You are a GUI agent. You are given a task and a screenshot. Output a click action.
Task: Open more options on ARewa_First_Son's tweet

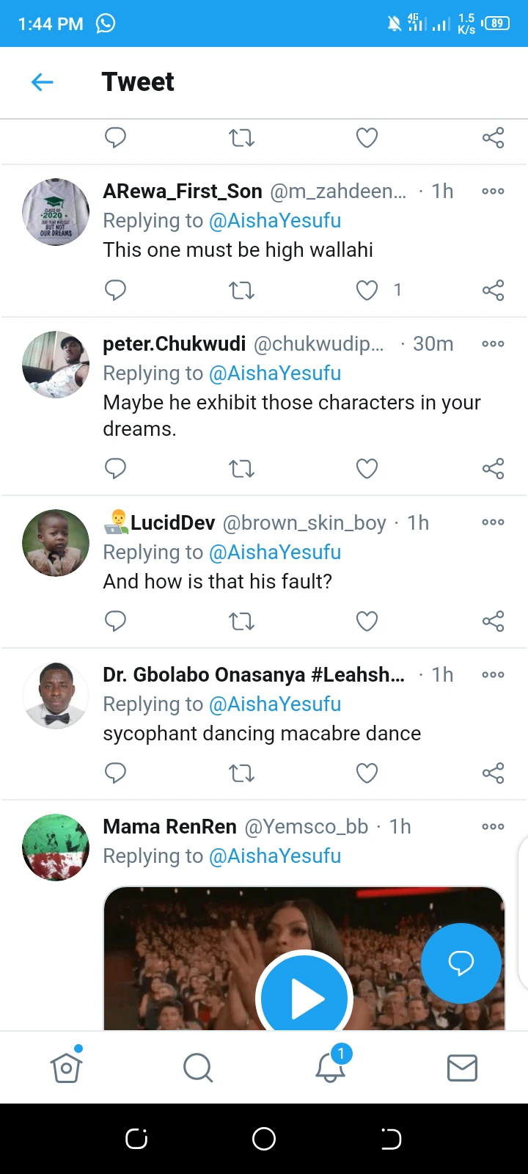click(493, 192)
